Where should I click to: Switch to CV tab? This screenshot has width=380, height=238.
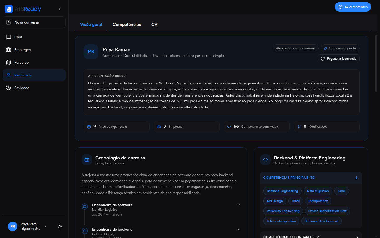point(154,24)
